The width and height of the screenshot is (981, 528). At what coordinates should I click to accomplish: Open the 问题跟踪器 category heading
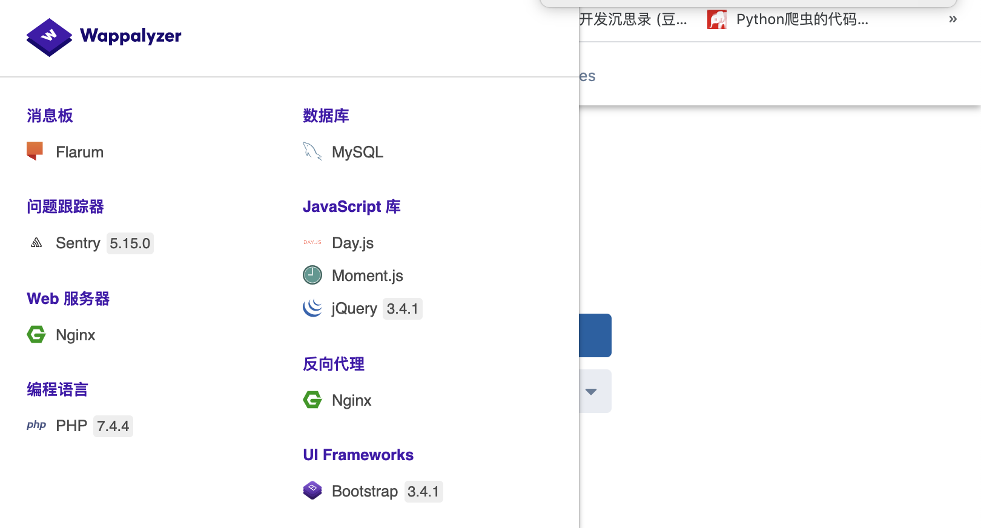[65, 206]
